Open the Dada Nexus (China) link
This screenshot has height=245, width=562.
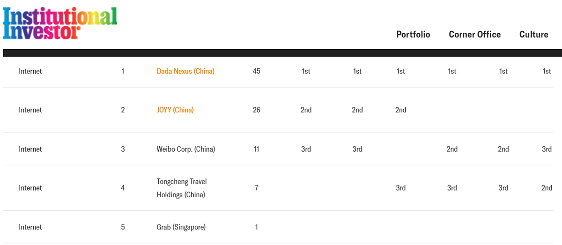tap(185, 71)
